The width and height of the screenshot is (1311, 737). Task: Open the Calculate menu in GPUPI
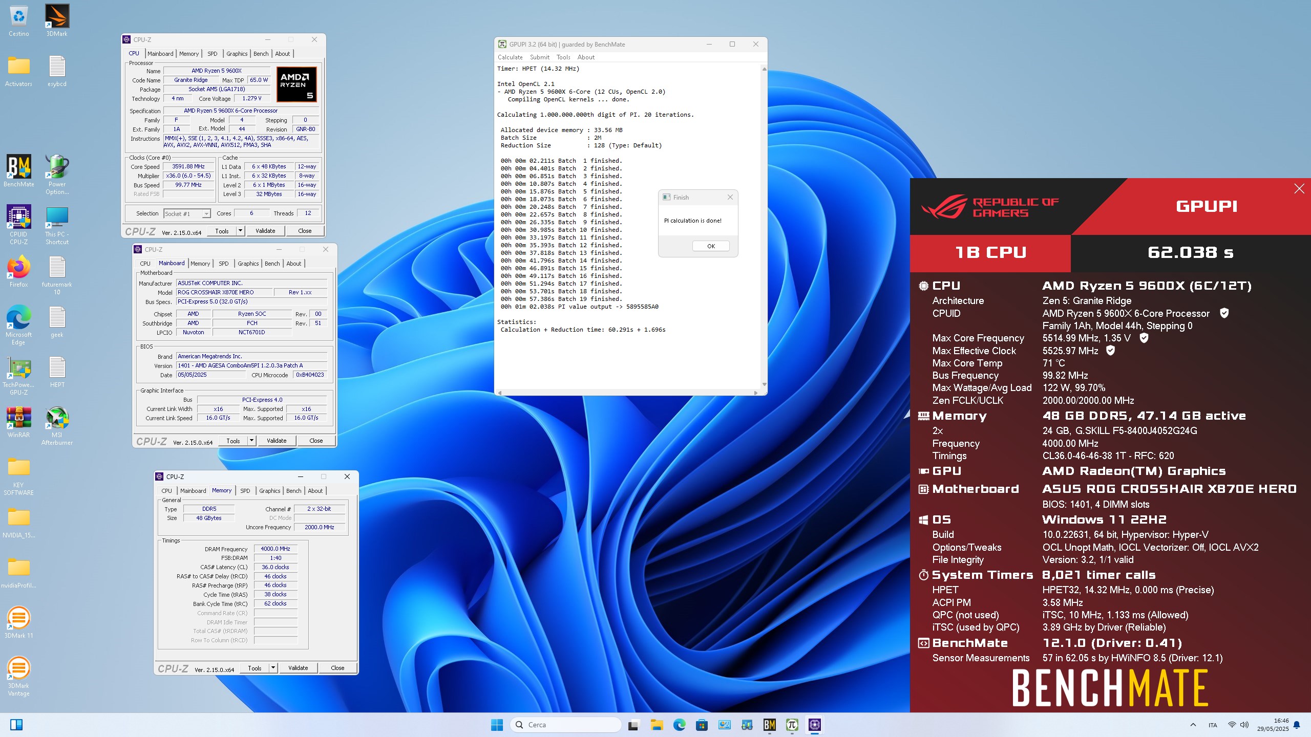510,57
